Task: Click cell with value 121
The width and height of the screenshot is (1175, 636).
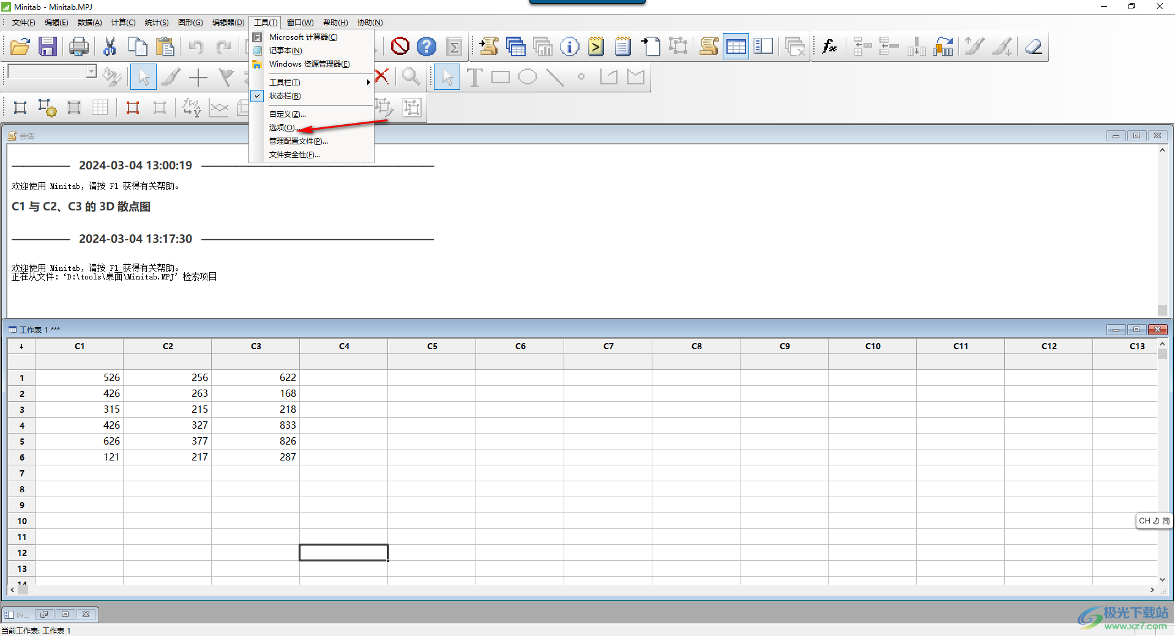Action: [80, 457]
